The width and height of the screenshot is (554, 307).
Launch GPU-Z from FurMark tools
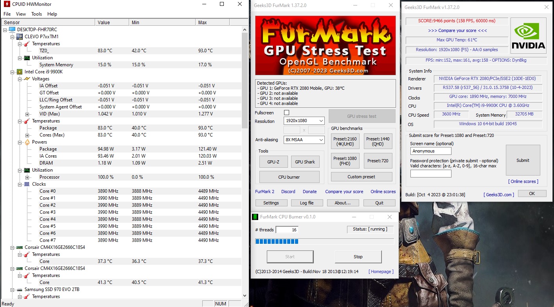click(x=273, y=162)
